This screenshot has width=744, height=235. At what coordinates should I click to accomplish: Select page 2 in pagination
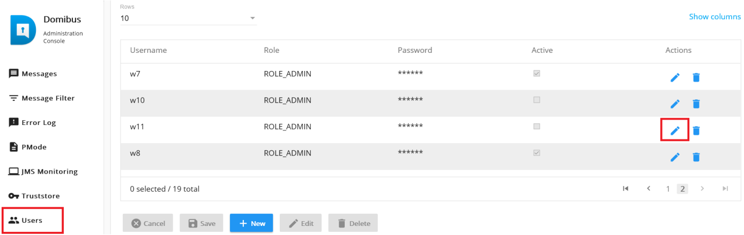point(682,189)
